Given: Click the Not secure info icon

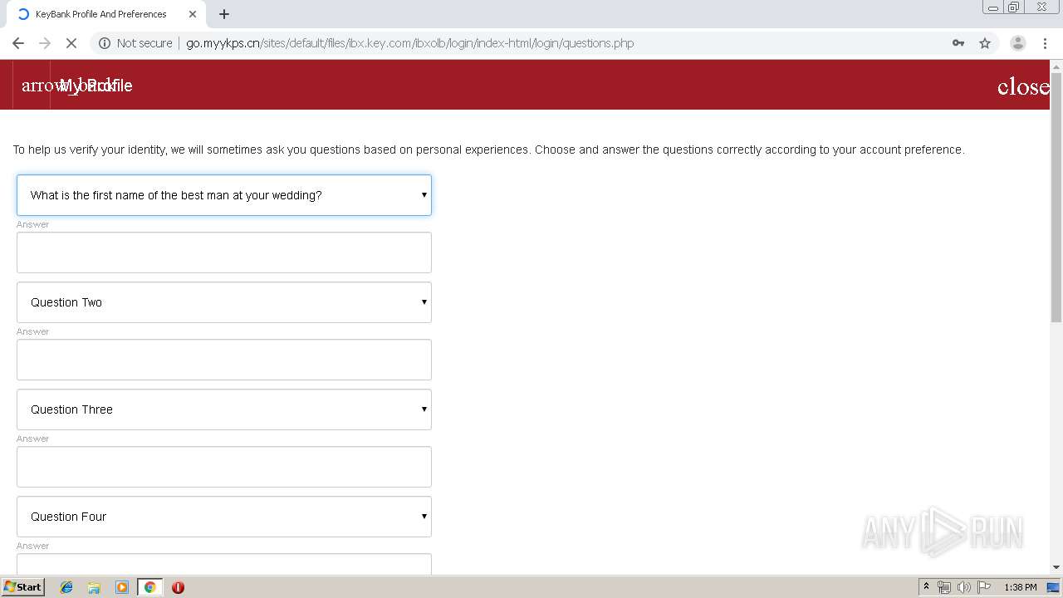Looking at the screenshot, I should [105, 43].
